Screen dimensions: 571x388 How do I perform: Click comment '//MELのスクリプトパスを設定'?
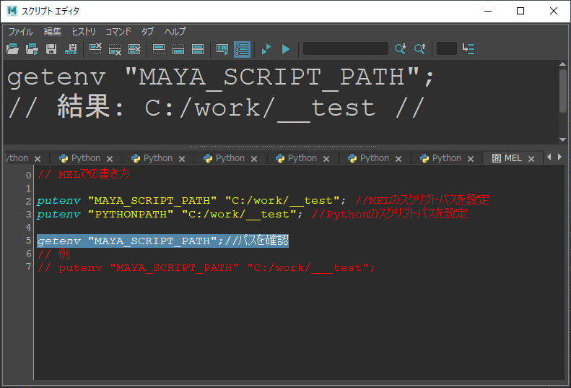[422, 200]
